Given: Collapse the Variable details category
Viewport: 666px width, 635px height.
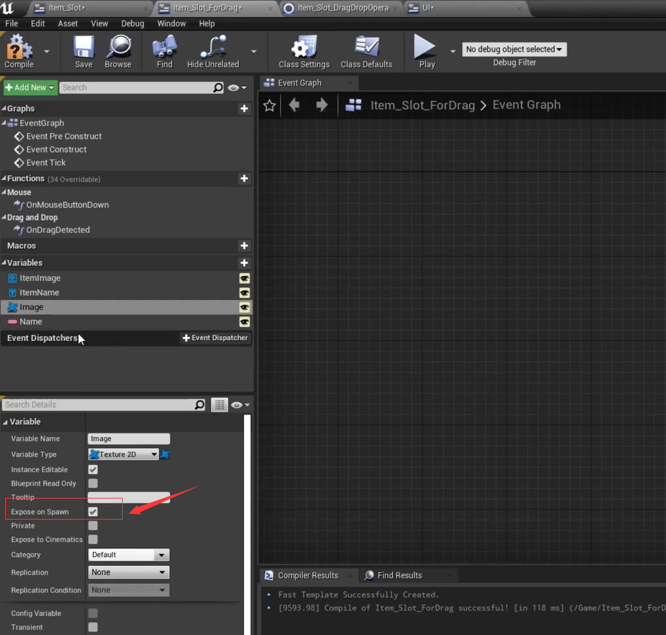Looking at the screenshot, I should 5,422.
